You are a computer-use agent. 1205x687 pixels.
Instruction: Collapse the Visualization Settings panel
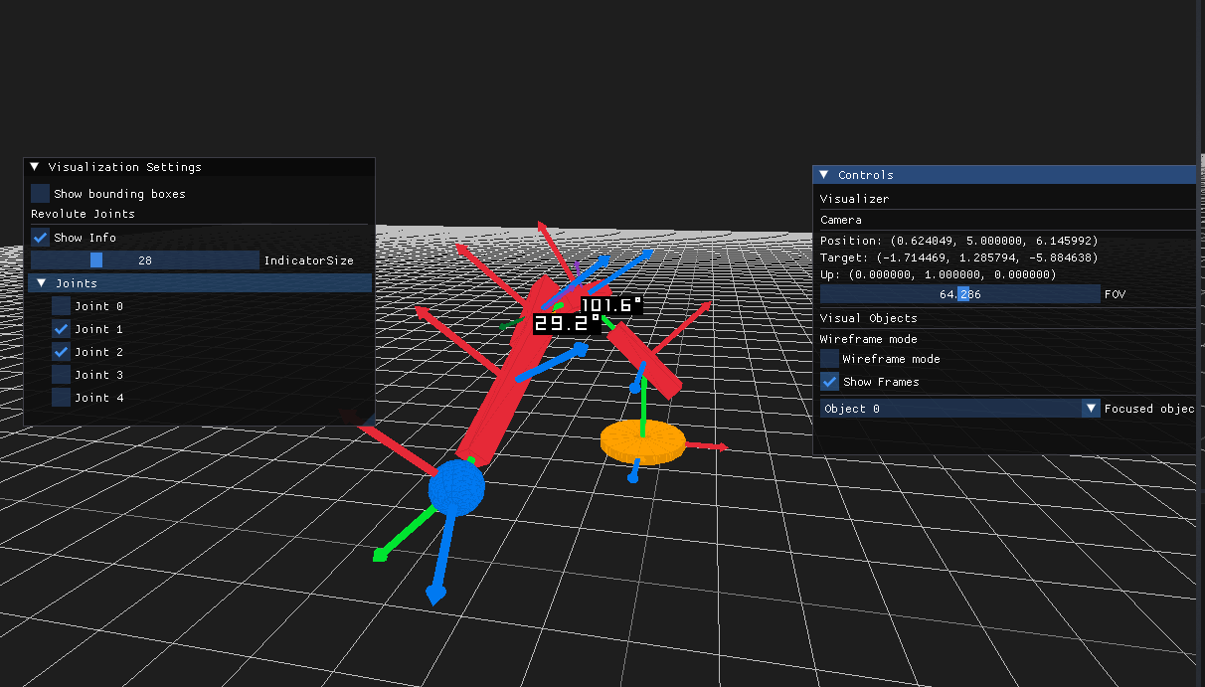[35, 167]
